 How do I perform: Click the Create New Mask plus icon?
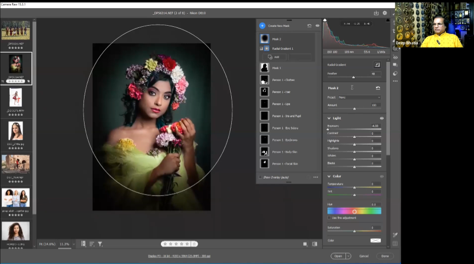262,25
